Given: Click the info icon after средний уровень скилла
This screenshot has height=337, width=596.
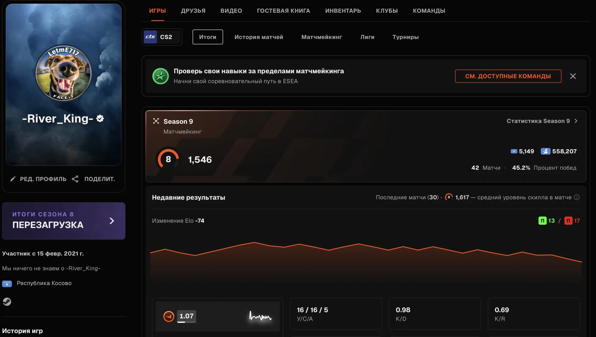Looking at the screenshot, I should click(x=576, y=197).
